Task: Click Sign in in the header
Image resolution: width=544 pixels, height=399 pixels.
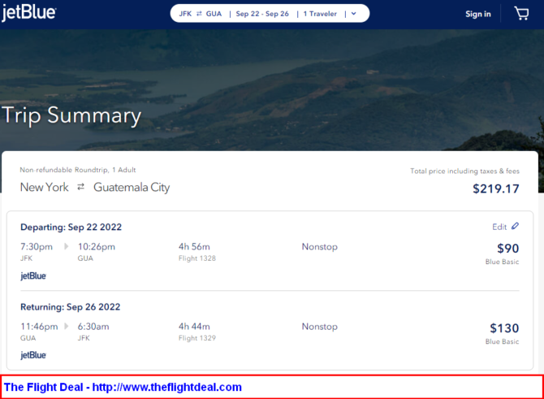Action: click(x=477, y=14)
